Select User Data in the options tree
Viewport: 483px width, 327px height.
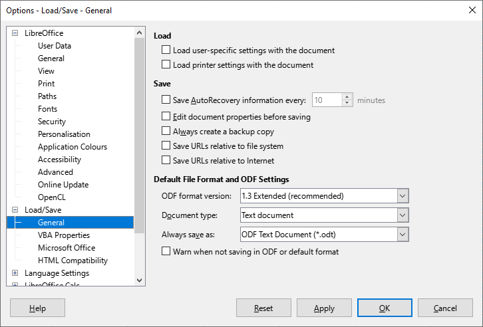click(55, 46)
